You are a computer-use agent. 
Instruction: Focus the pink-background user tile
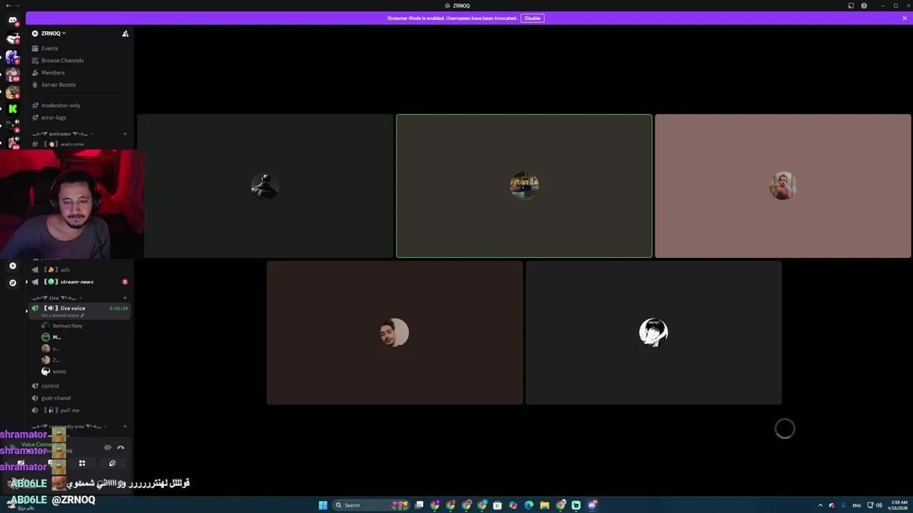[782, 186]
